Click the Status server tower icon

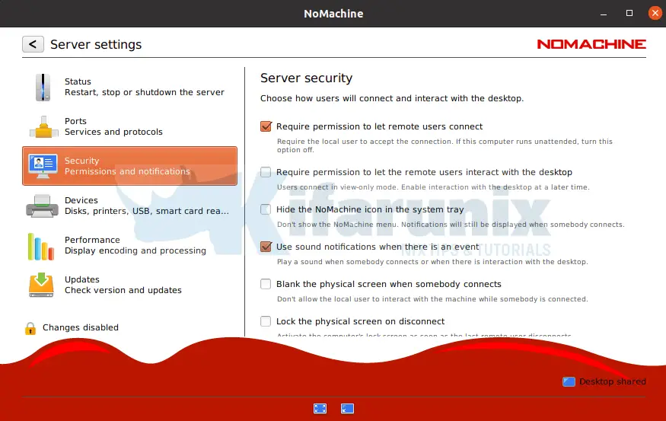point(43,87)
